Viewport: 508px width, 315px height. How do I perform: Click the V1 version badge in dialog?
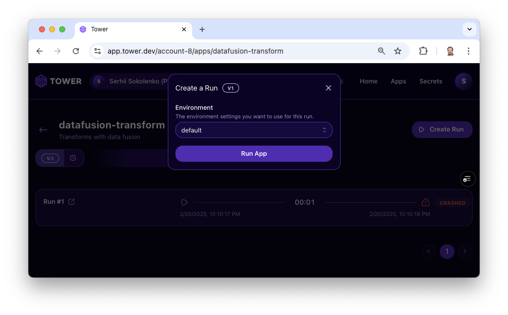[x=230, y=88]
